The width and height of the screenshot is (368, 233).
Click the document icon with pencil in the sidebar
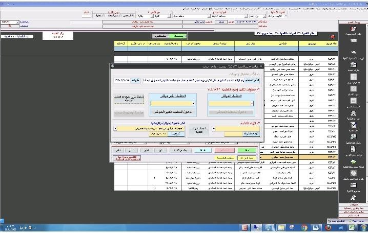tap(353, 124)
